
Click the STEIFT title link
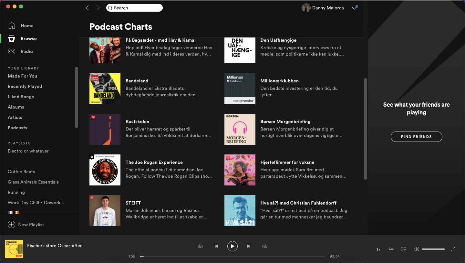[133, 203]
